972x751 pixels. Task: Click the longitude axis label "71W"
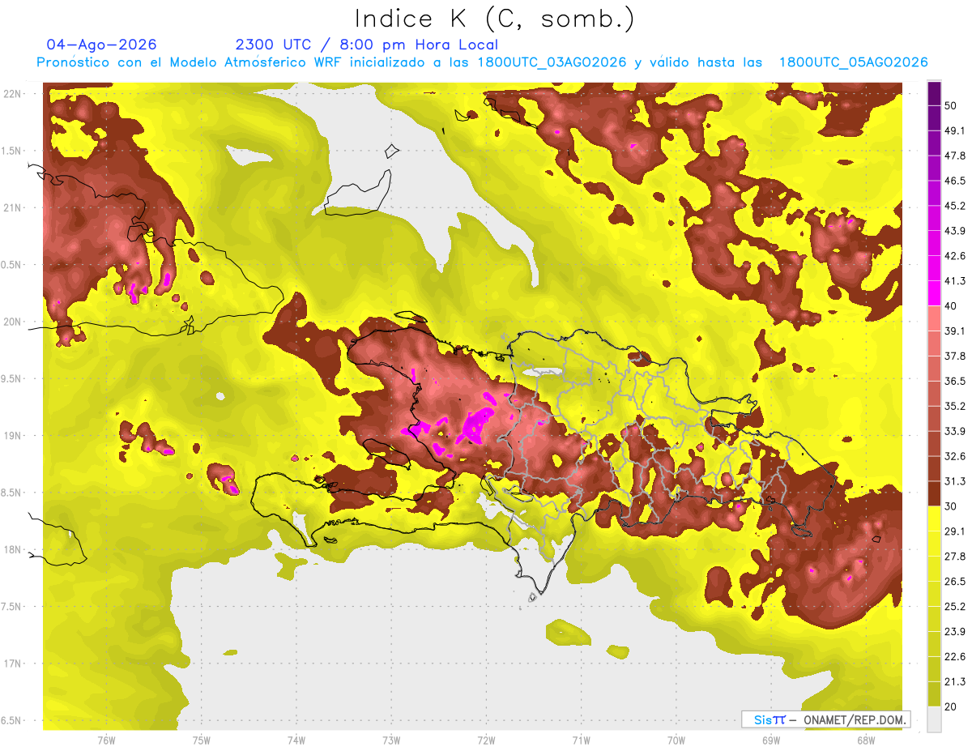pyautogui.click(x=581, y=740)
